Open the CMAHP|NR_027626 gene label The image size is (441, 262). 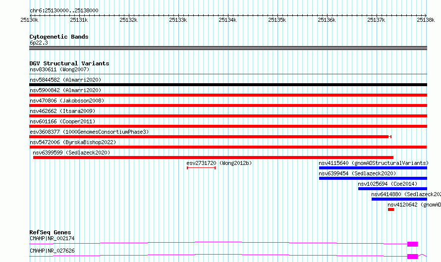pyautogui.click(x=52, y=251)
